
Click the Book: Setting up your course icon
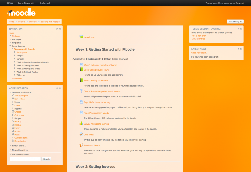point(81,69)
